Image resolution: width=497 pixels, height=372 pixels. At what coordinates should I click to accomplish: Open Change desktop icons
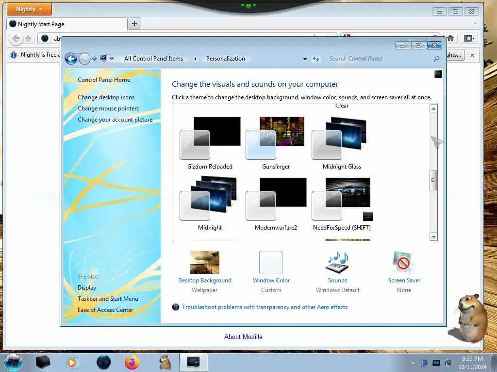(106, 97)
